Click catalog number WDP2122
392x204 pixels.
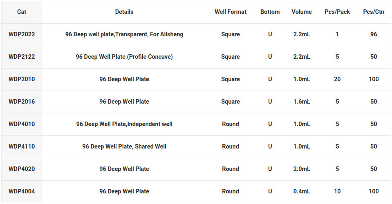coord(22,57)
